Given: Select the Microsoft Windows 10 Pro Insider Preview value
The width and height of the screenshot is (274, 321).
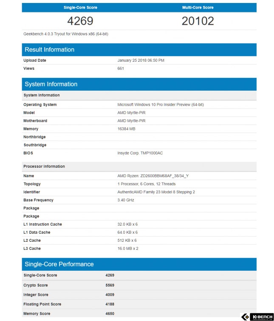Looking at the screenshot, I should click(161, 105).
